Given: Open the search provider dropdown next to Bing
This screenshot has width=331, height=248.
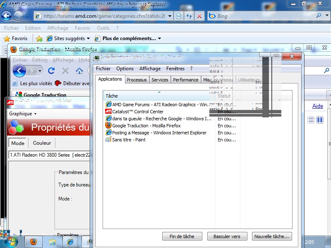Looking at the screenshot, I should click(x=327, y=16).
